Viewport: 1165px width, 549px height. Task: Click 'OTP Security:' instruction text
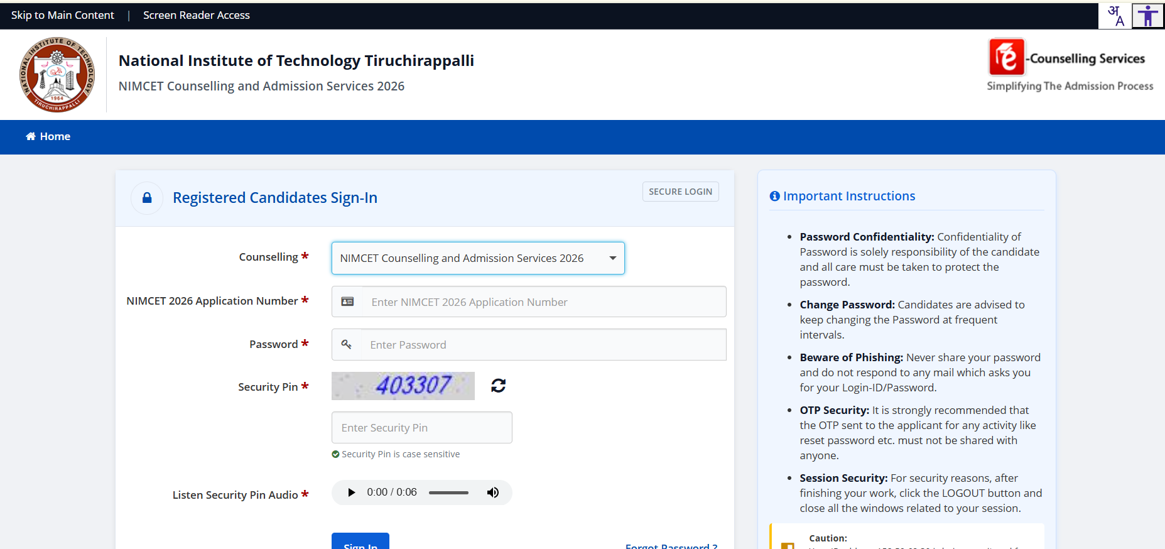(835, 410)
